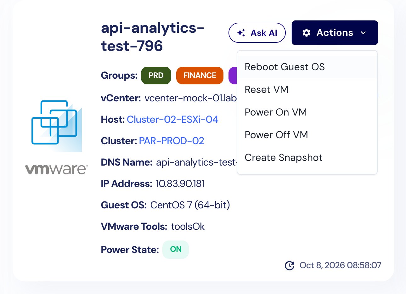
Task: Open host link Cluster-02-ESXi-04
Action: click(172, 120)
